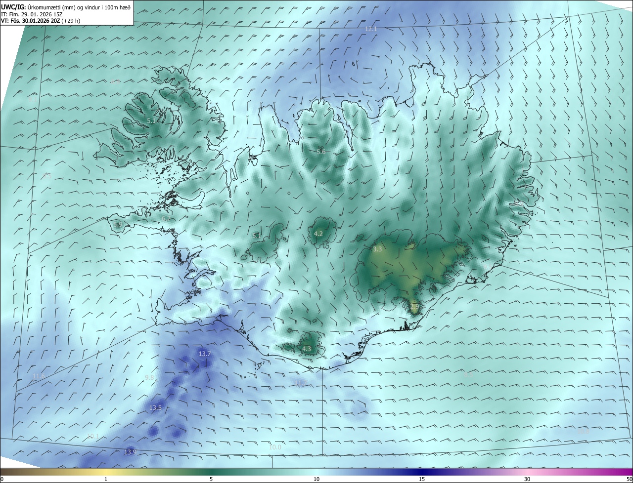Viewport: 633px width, 483px height.
Task: Click the 10.1 value near the bottom left
Action: tap(93, 437)
